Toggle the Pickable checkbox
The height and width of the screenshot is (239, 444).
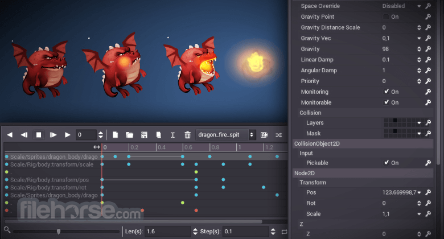(x=387, y=163)
